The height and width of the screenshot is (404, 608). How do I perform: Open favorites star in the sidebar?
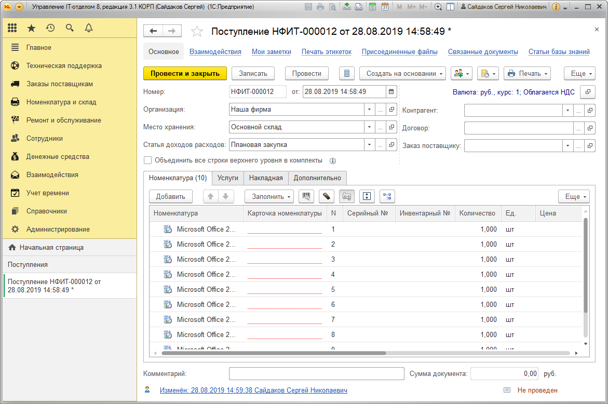click(31, 28)
